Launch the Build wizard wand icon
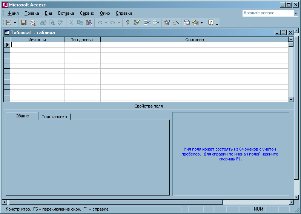The image size is (301, 214). [176, 23]
